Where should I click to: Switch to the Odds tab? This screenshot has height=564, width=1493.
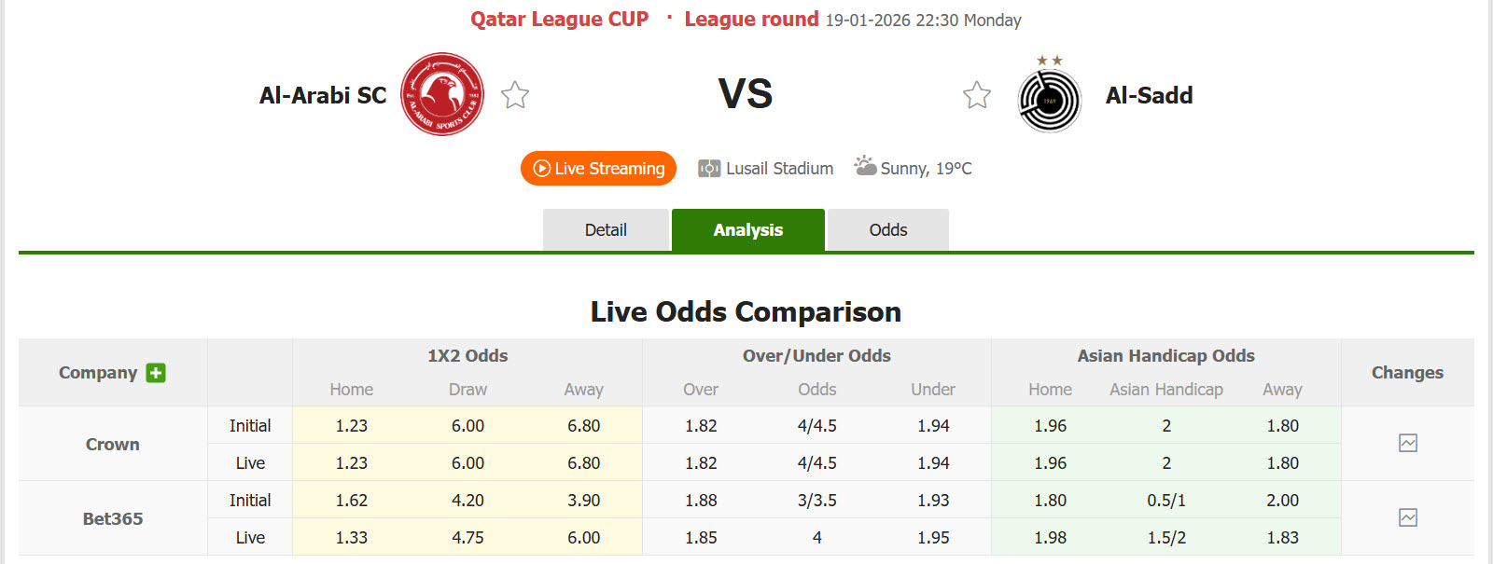click(886, 229)
